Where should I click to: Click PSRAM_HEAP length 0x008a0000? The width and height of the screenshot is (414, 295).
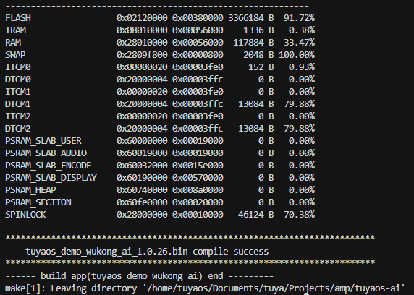[x=198, y=190]
